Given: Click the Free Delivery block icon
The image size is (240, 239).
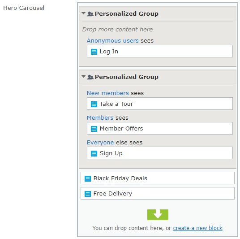Looking at the screenshot, I should tap(88, 194).
